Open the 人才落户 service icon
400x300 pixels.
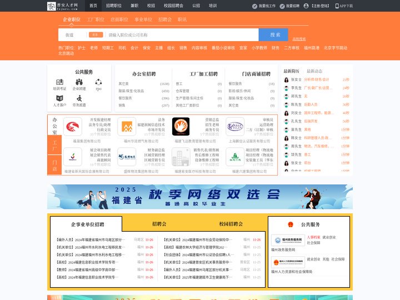[59, 98]
